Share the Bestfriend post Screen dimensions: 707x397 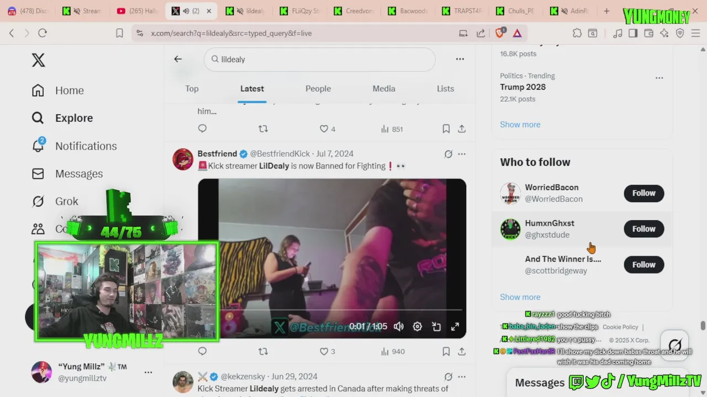click(x=462, y=351)
